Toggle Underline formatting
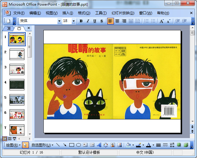This screenshot has height=158, width=197. (95, 21)
